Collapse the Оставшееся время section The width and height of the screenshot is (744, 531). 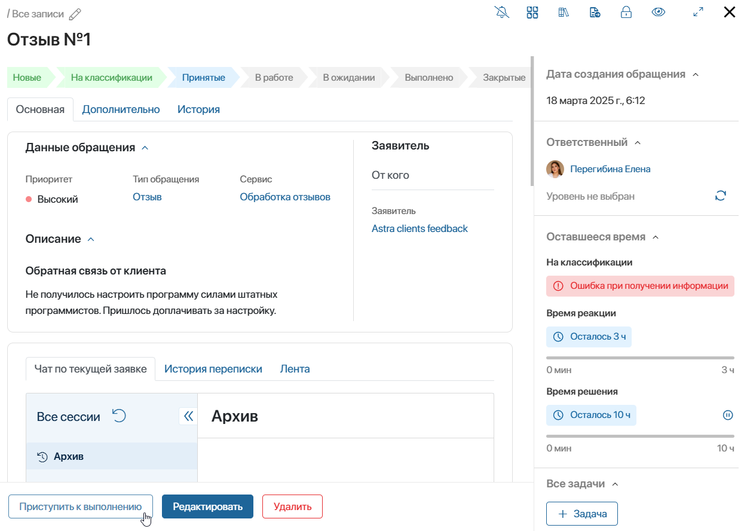click(656, 236)
